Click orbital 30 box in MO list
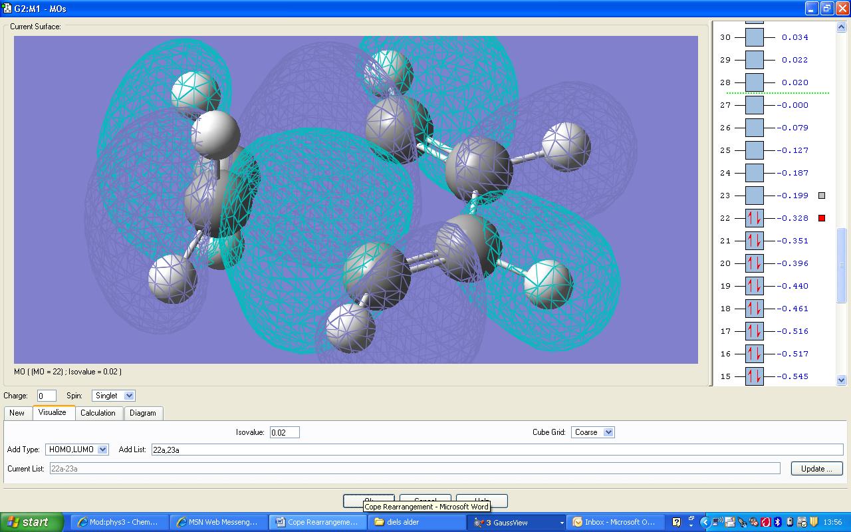851x532 pixels. 754,37
